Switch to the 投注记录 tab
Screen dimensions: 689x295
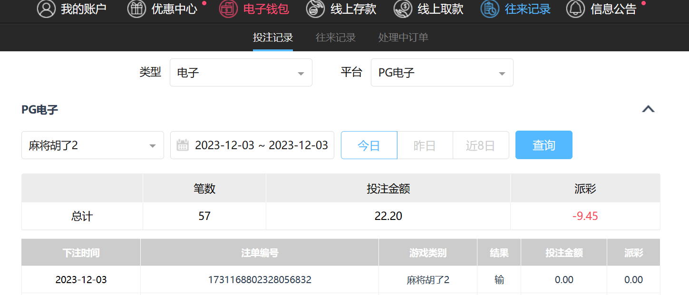pyautogui.click(x=273, y=38)
